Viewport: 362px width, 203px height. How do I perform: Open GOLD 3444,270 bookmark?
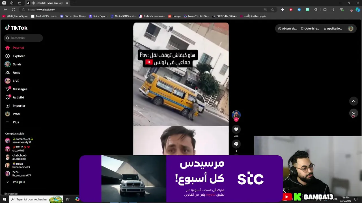pyautogui.click(x=225, y=16)
